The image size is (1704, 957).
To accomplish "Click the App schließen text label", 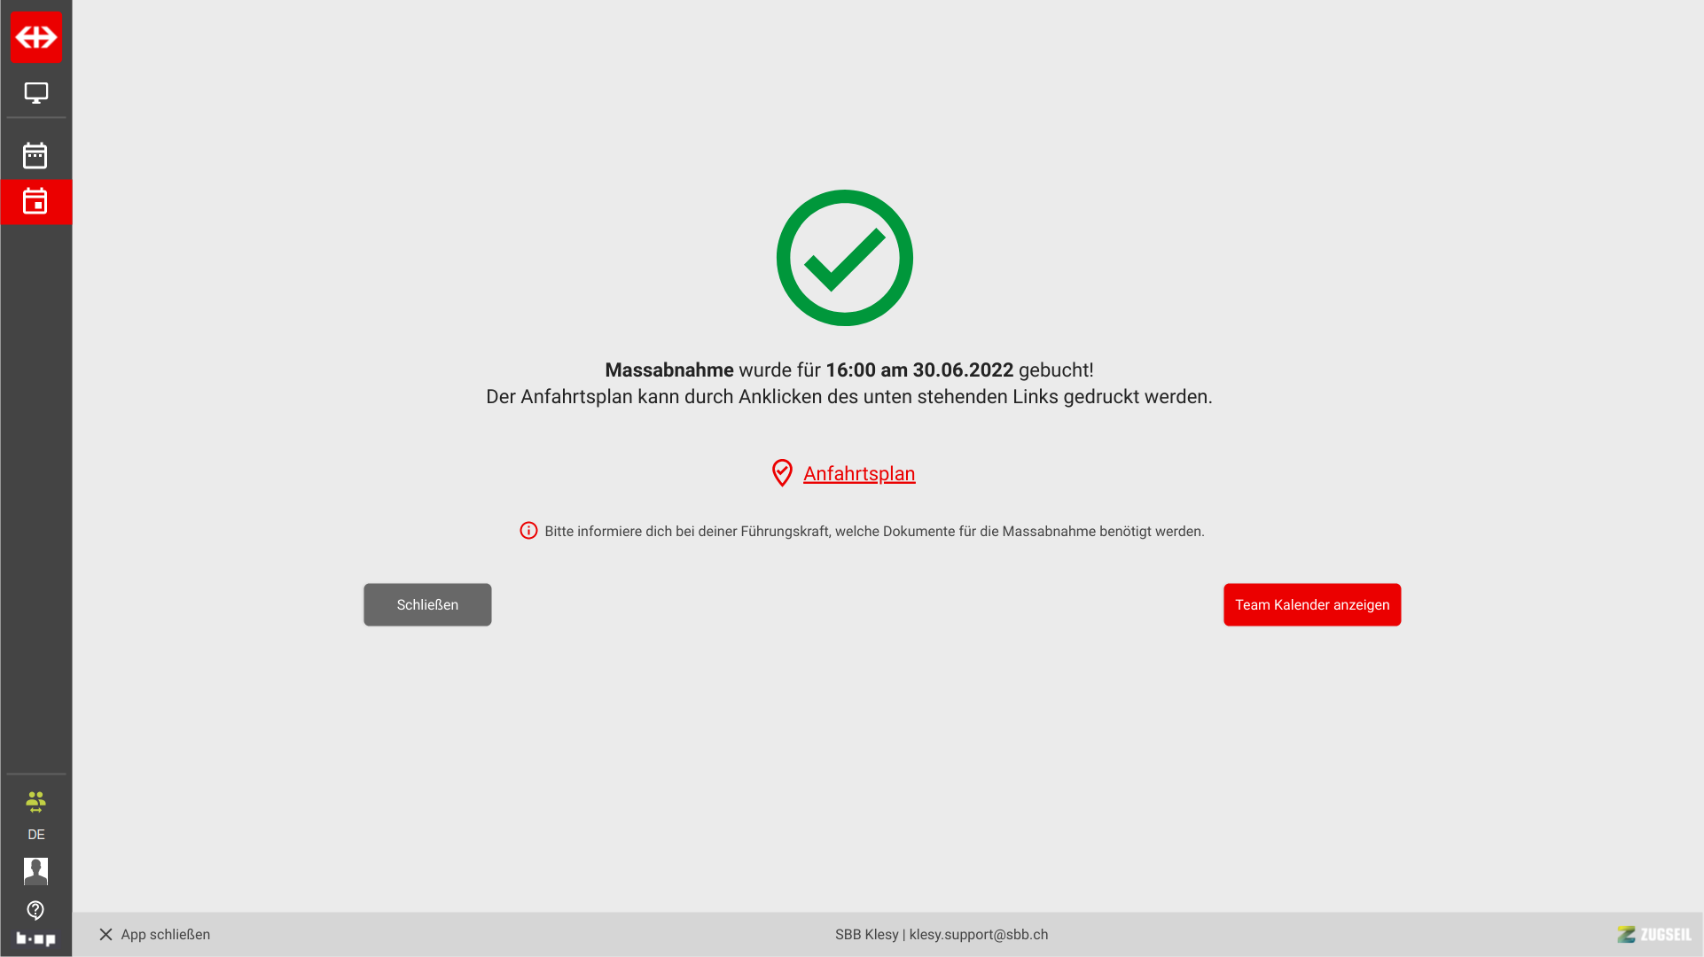I will (166, 934).
